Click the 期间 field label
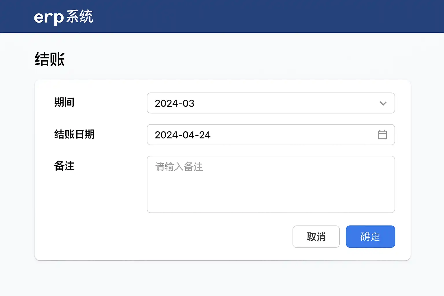 coord(64,102)
